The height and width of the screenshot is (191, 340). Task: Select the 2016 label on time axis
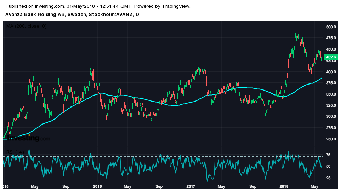tap(97, 186)
